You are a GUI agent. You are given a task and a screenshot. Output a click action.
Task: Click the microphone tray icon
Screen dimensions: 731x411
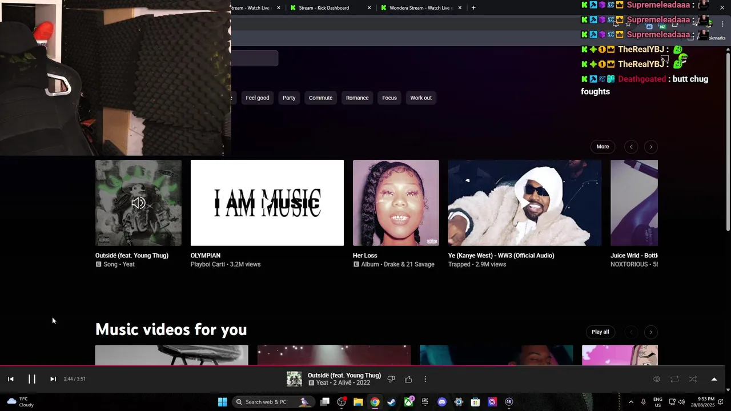(644, 402)
